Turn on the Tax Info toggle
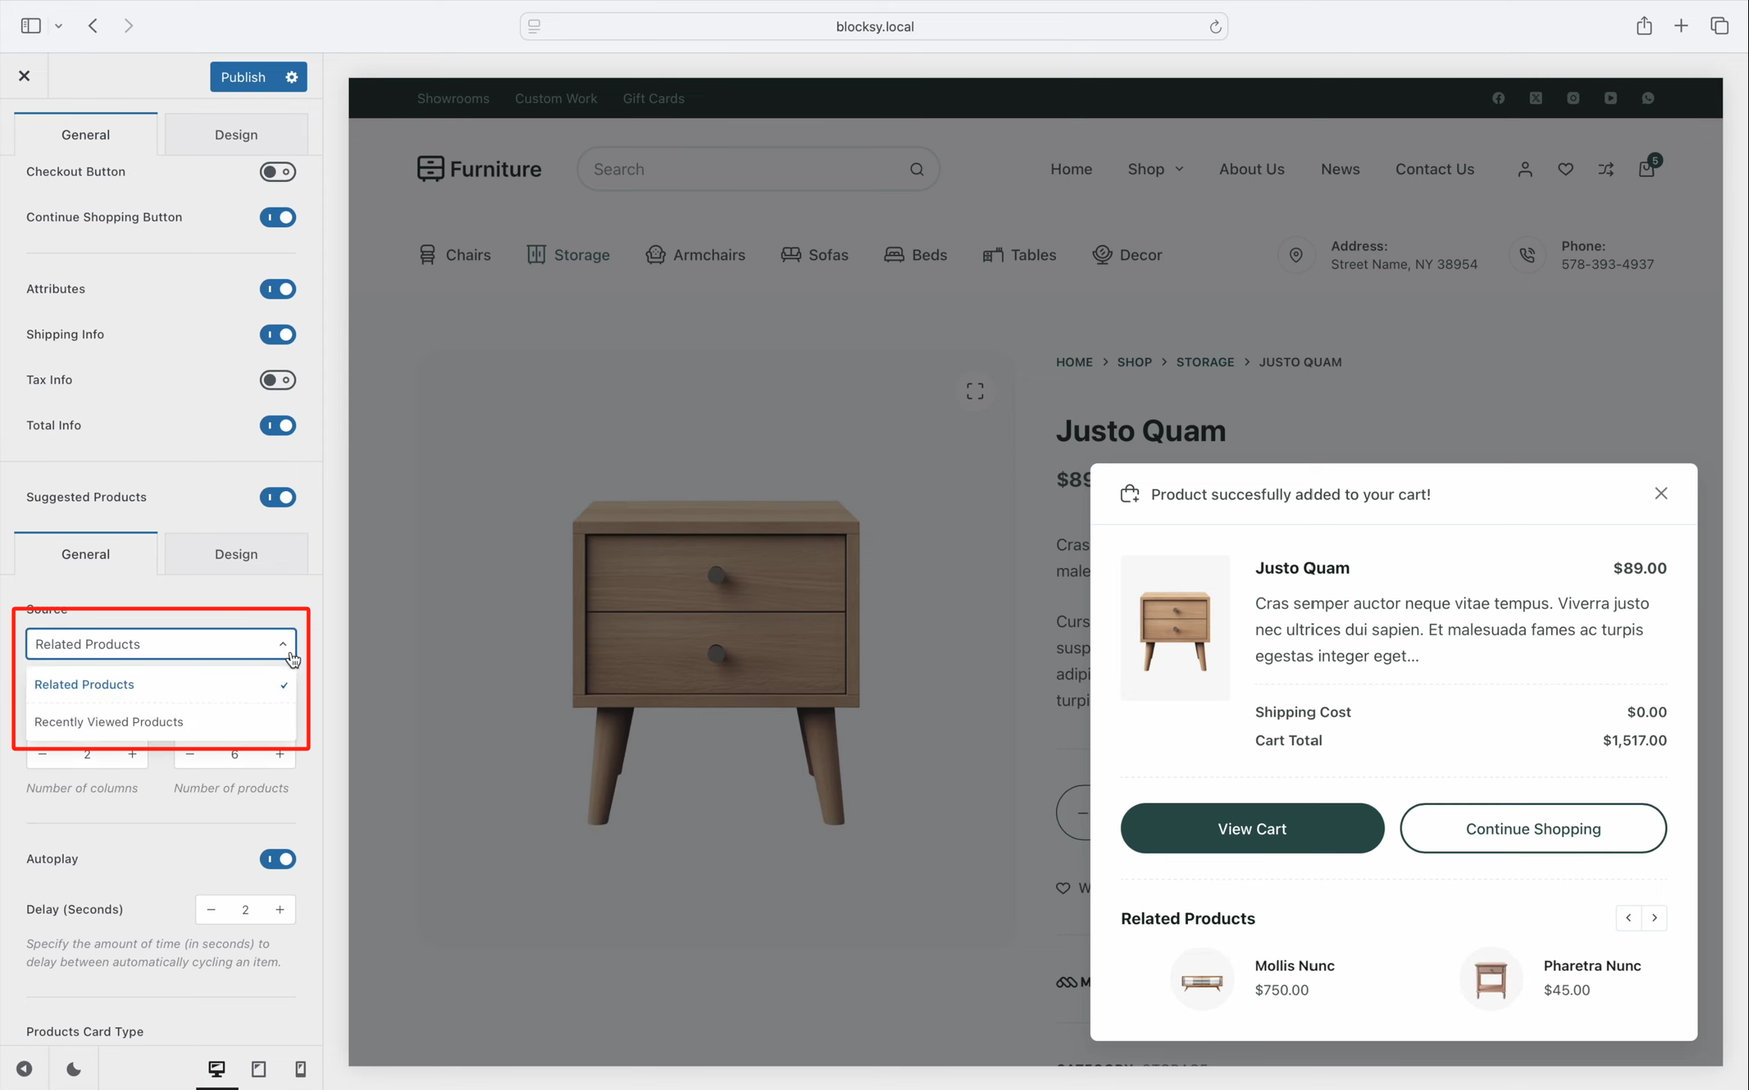 [277, 380]
